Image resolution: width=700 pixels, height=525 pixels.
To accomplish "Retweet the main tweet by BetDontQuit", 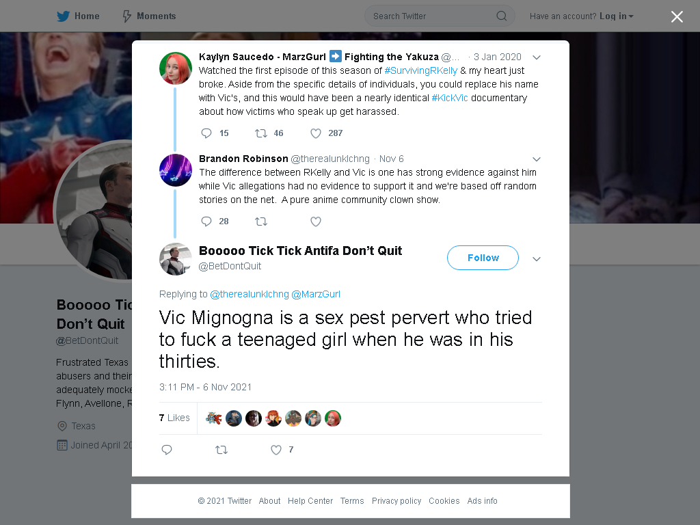I will click(x=221, y=450).
